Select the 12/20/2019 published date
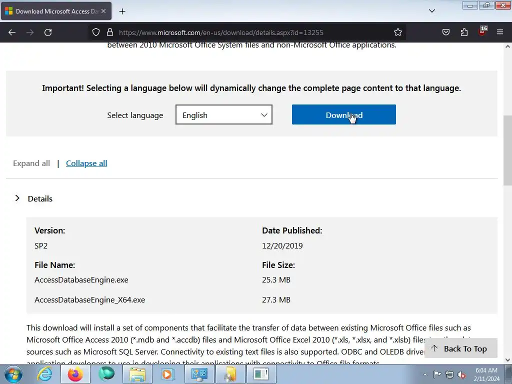Viewport: 512px width, 384px height. coord(282,245)
